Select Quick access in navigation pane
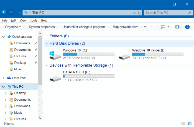194x127 pixels. [22, 37]
